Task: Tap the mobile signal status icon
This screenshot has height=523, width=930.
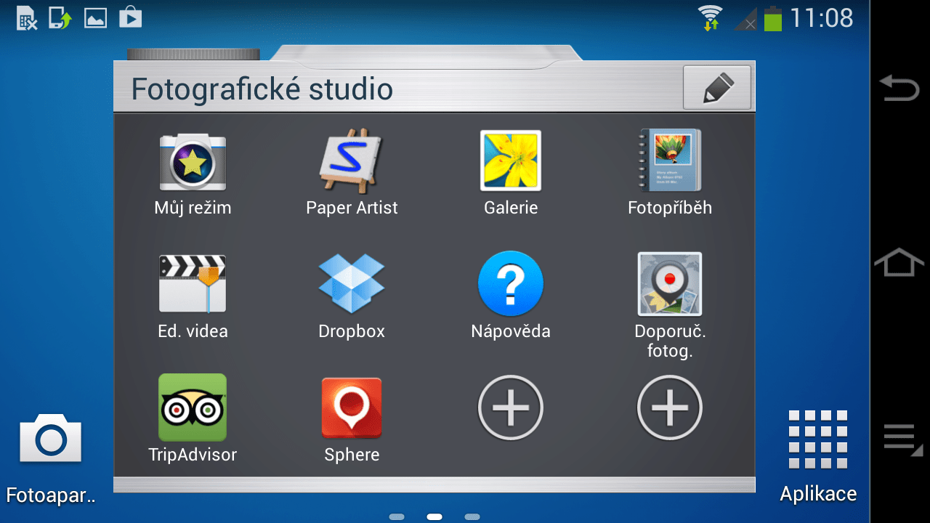Action: tap(745, 20)
